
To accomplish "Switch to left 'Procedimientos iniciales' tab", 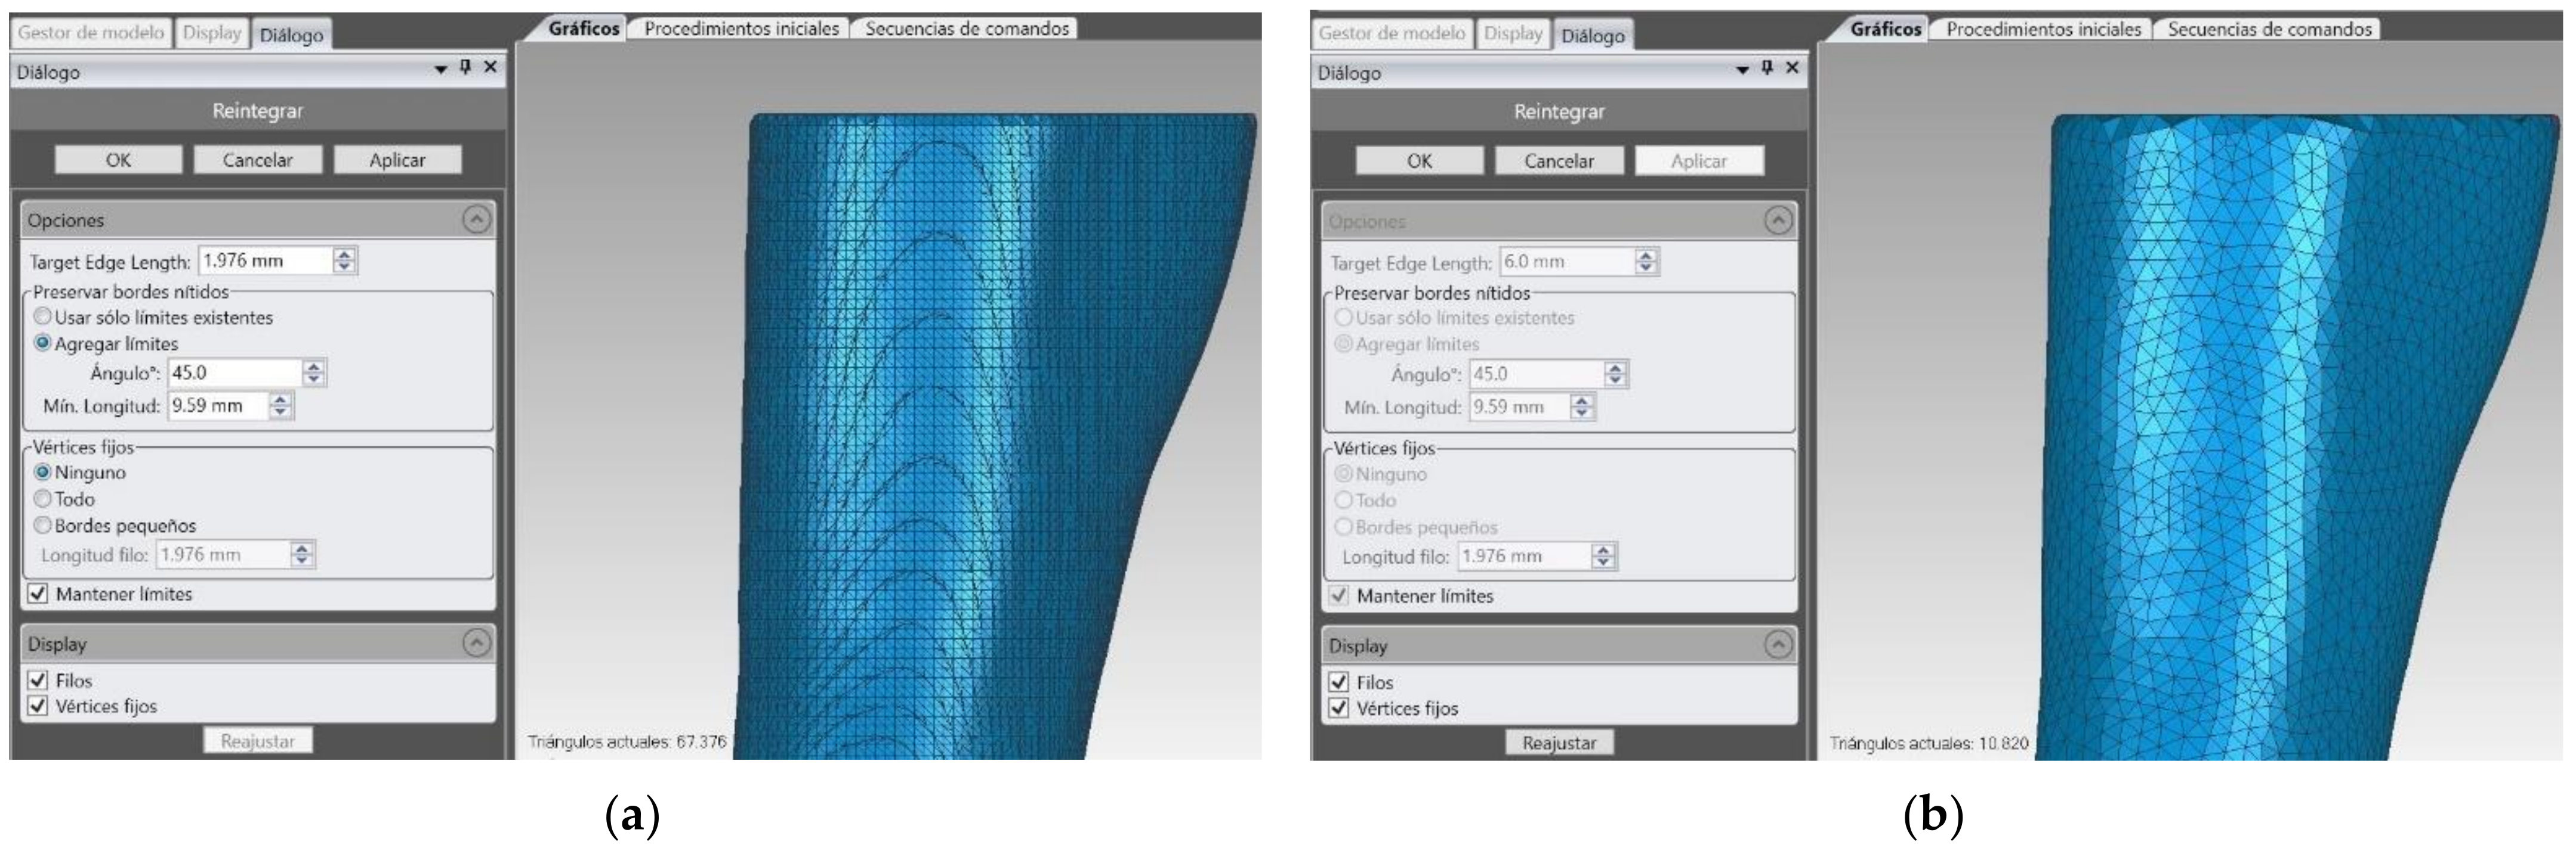I will click(x=741, y=29).
